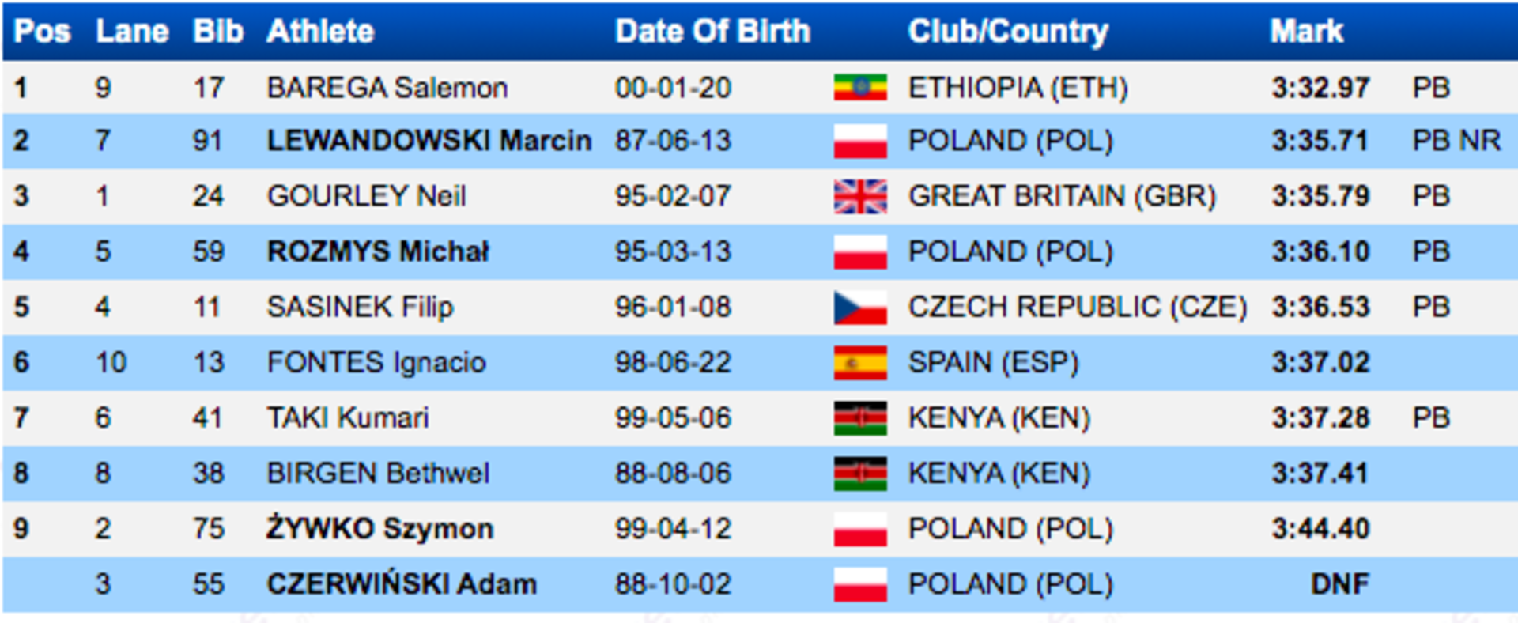The width and height of the screenshot is (1518, 623).
Task: Open athlete LEWANDOWSKI Marcin
Action: tap(429, 141)
